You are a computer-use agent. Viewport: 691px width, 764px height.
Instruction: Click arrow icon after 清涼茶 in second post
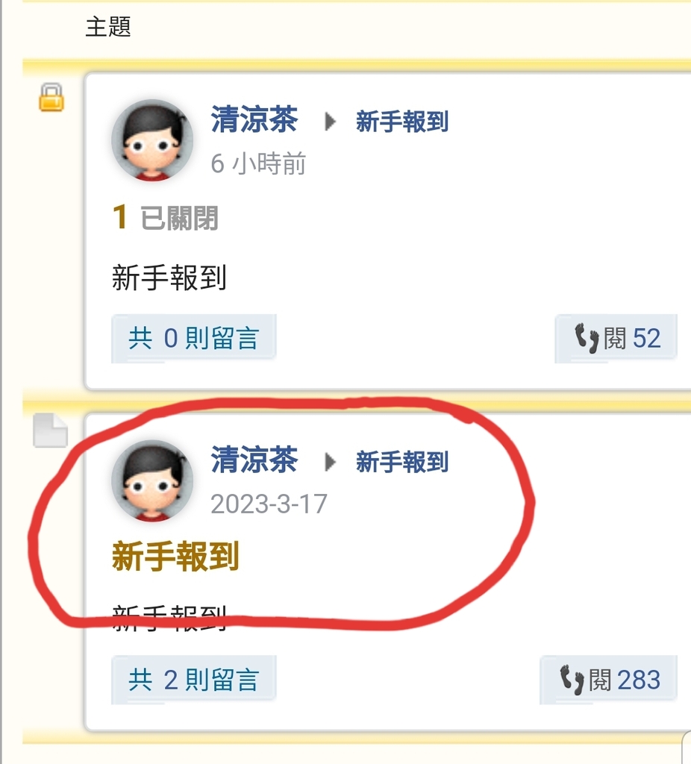330,462
